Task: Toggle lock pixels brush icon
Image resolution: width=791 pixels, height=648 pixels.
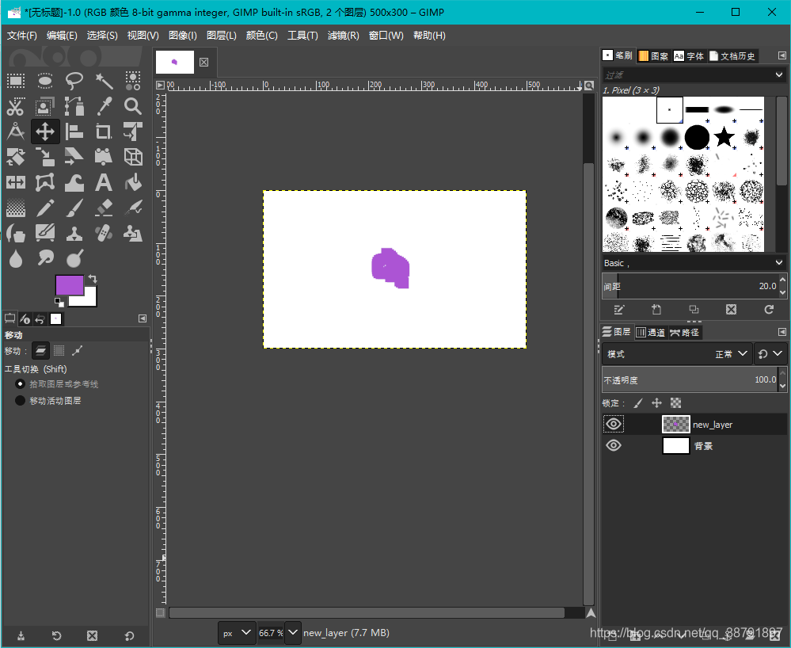Action: click(x=638, y=402)
